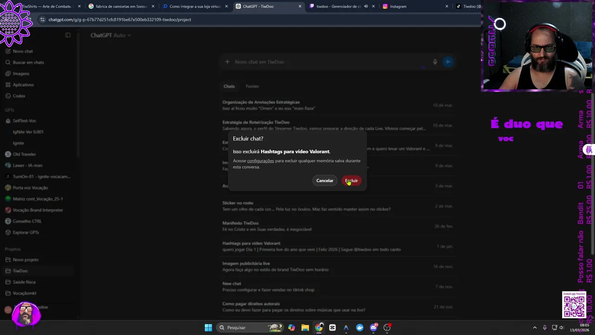
Task: Click the taskbar microphone tray icon
Action: pos(545,328)
